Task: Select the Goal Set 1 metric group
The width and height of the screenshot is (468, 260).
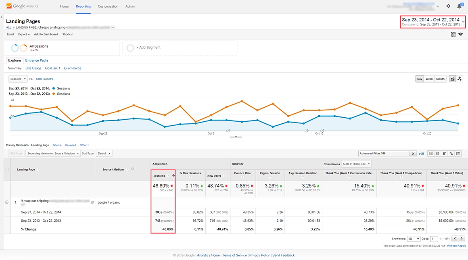Action: point(52,68)
